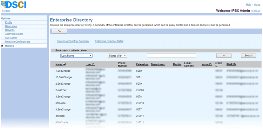The image size is (263, 129).
Task: Sort by the YahooID column header
Action: pos(207,64)
